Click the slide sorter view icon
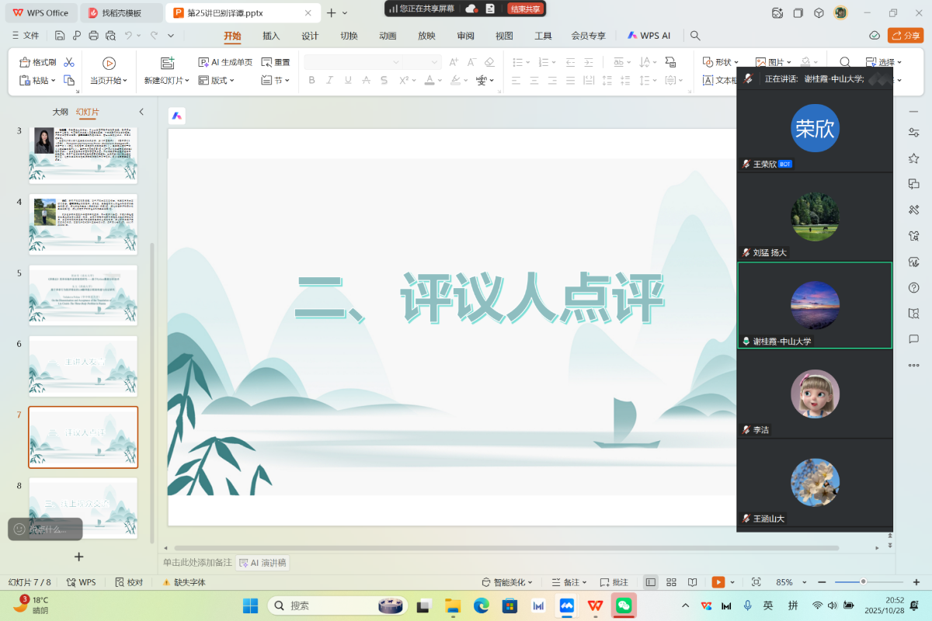932x621 pixels. (672, 582)
